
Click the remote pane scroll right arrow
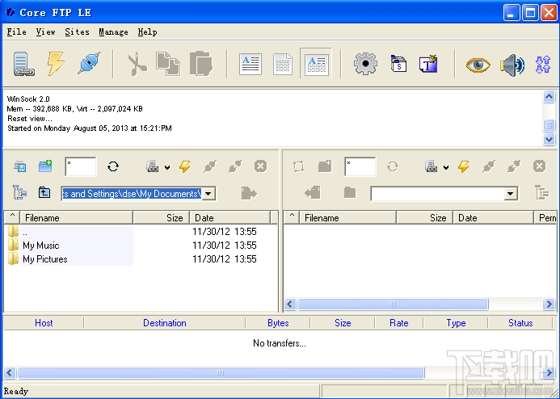pyautogui.click(x=549, y=304)
